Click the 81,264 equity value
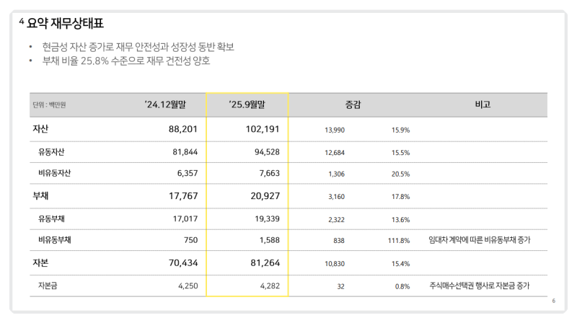Image resolution: width=577 pixels, height=323 pixels. pyautogui.click(x=261, y=263)
